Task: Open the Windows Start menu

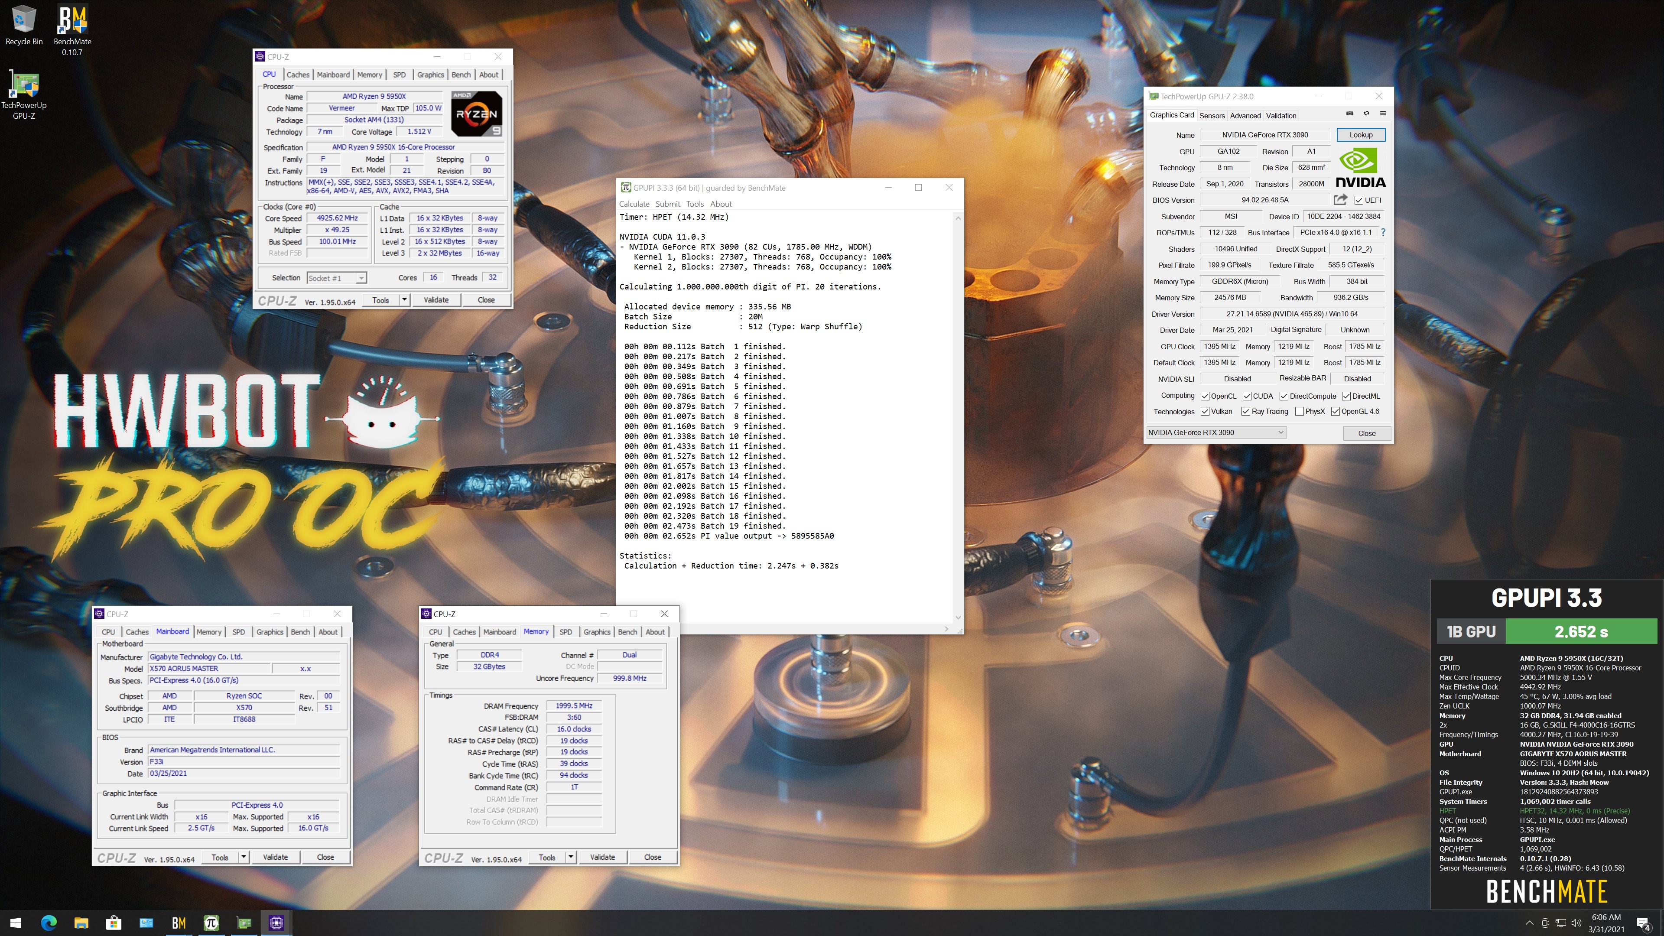Action: (x=16, y=923)
